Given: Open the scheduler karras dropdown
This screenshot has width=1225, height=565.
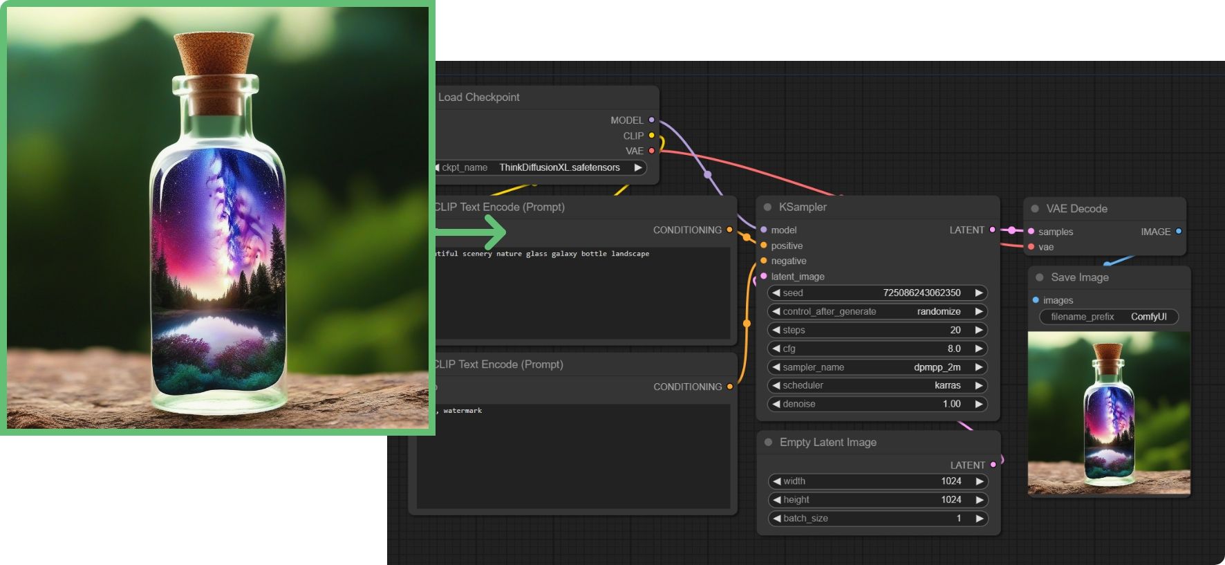Looking at the screenshot, I should [877, 385].
